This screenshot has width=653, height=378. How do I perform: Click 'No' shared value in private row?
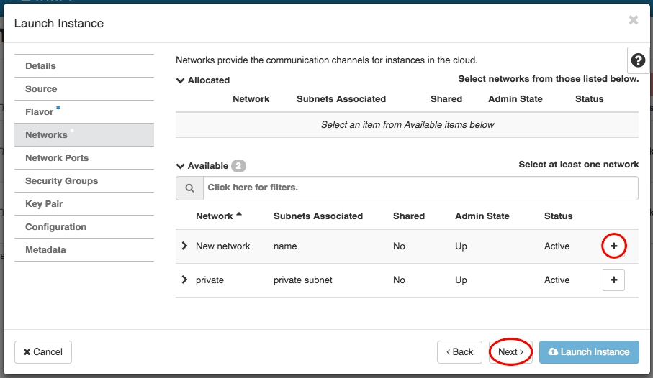(399, 280)
